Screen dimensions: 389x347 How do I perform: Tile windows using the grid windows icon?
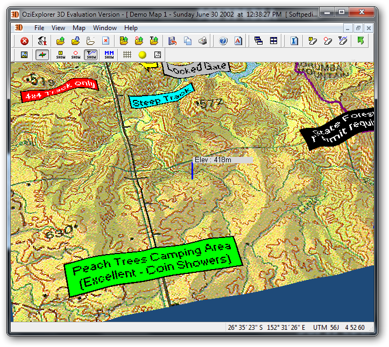pos(274,41)
